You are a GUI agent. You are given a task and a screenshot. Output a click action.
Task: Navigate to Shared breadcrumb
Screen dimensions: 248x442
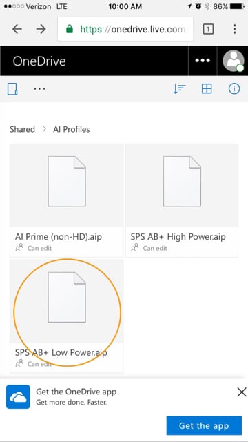22,129
